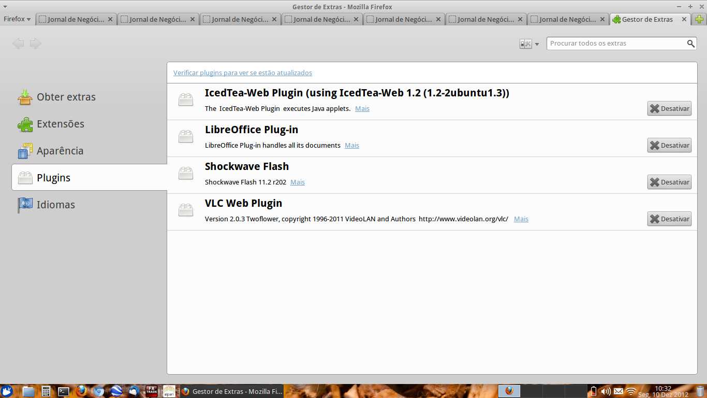Click the verify plugins updated link
The width and height of the screenshot is (707, 398).
pyautogui.click(x=243, y=73)
